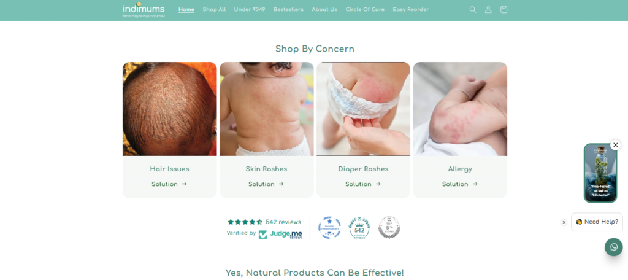
Task: Click the Judge.me logo
Action: [x=280, y=235]
